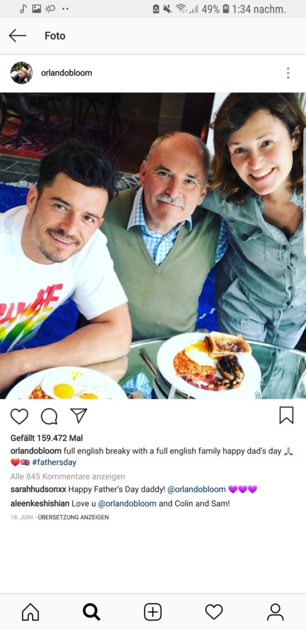Screen dimensions: 306x630
Task: View the Gefällt 159.472 Mal likes list
Action: (47, 438)
